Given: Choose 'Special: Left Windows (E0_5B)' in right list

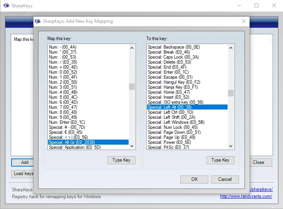Looking at the screenshot, I should (x=188, y=122).
